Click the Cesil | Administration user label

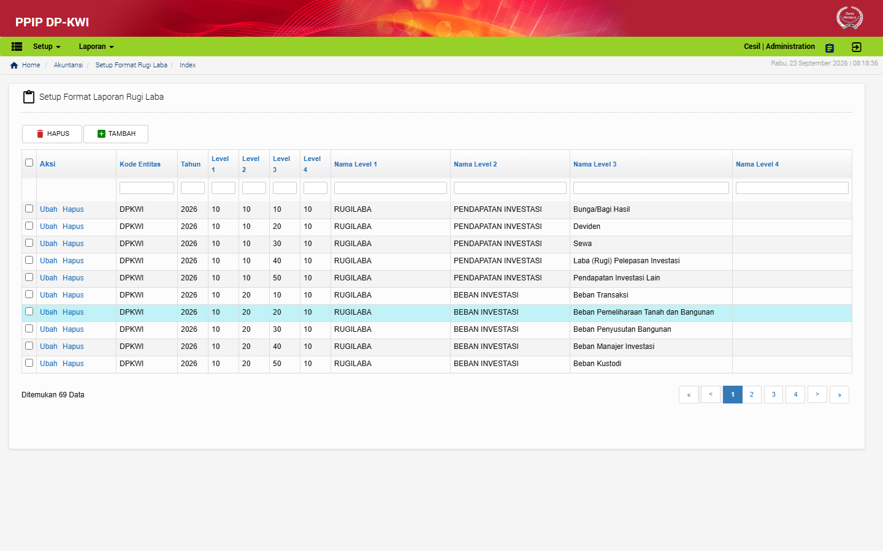[779, 47]
